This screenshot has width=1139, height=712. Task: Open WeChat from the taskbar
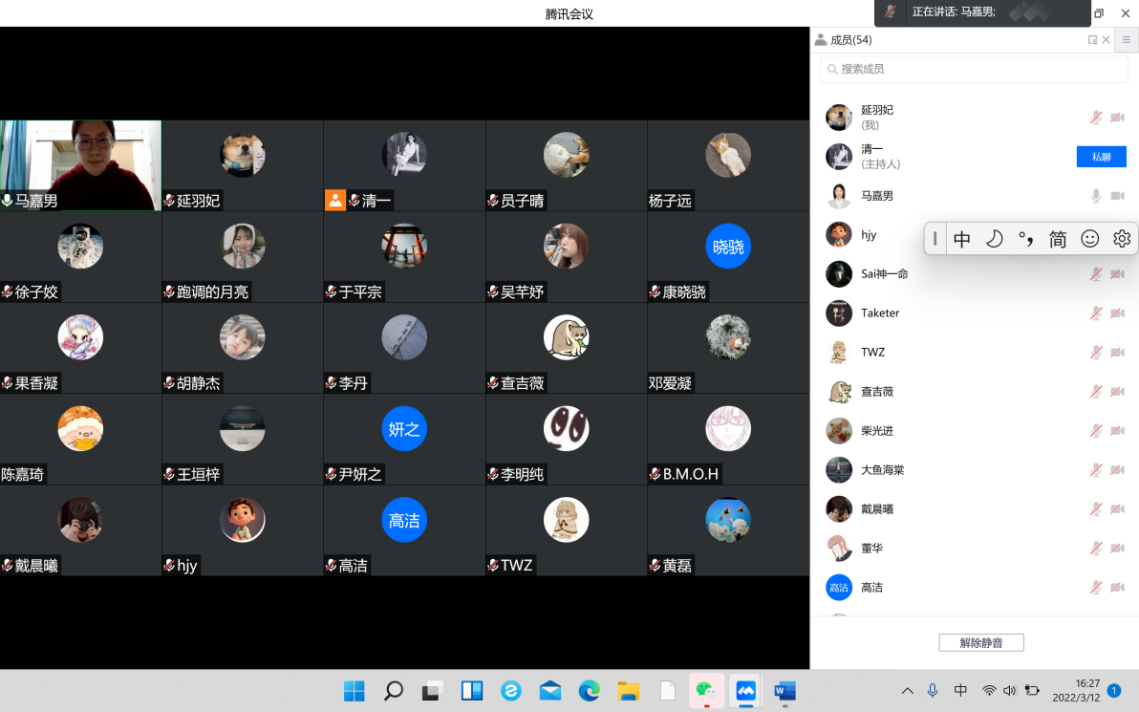[x=705, y=690]
